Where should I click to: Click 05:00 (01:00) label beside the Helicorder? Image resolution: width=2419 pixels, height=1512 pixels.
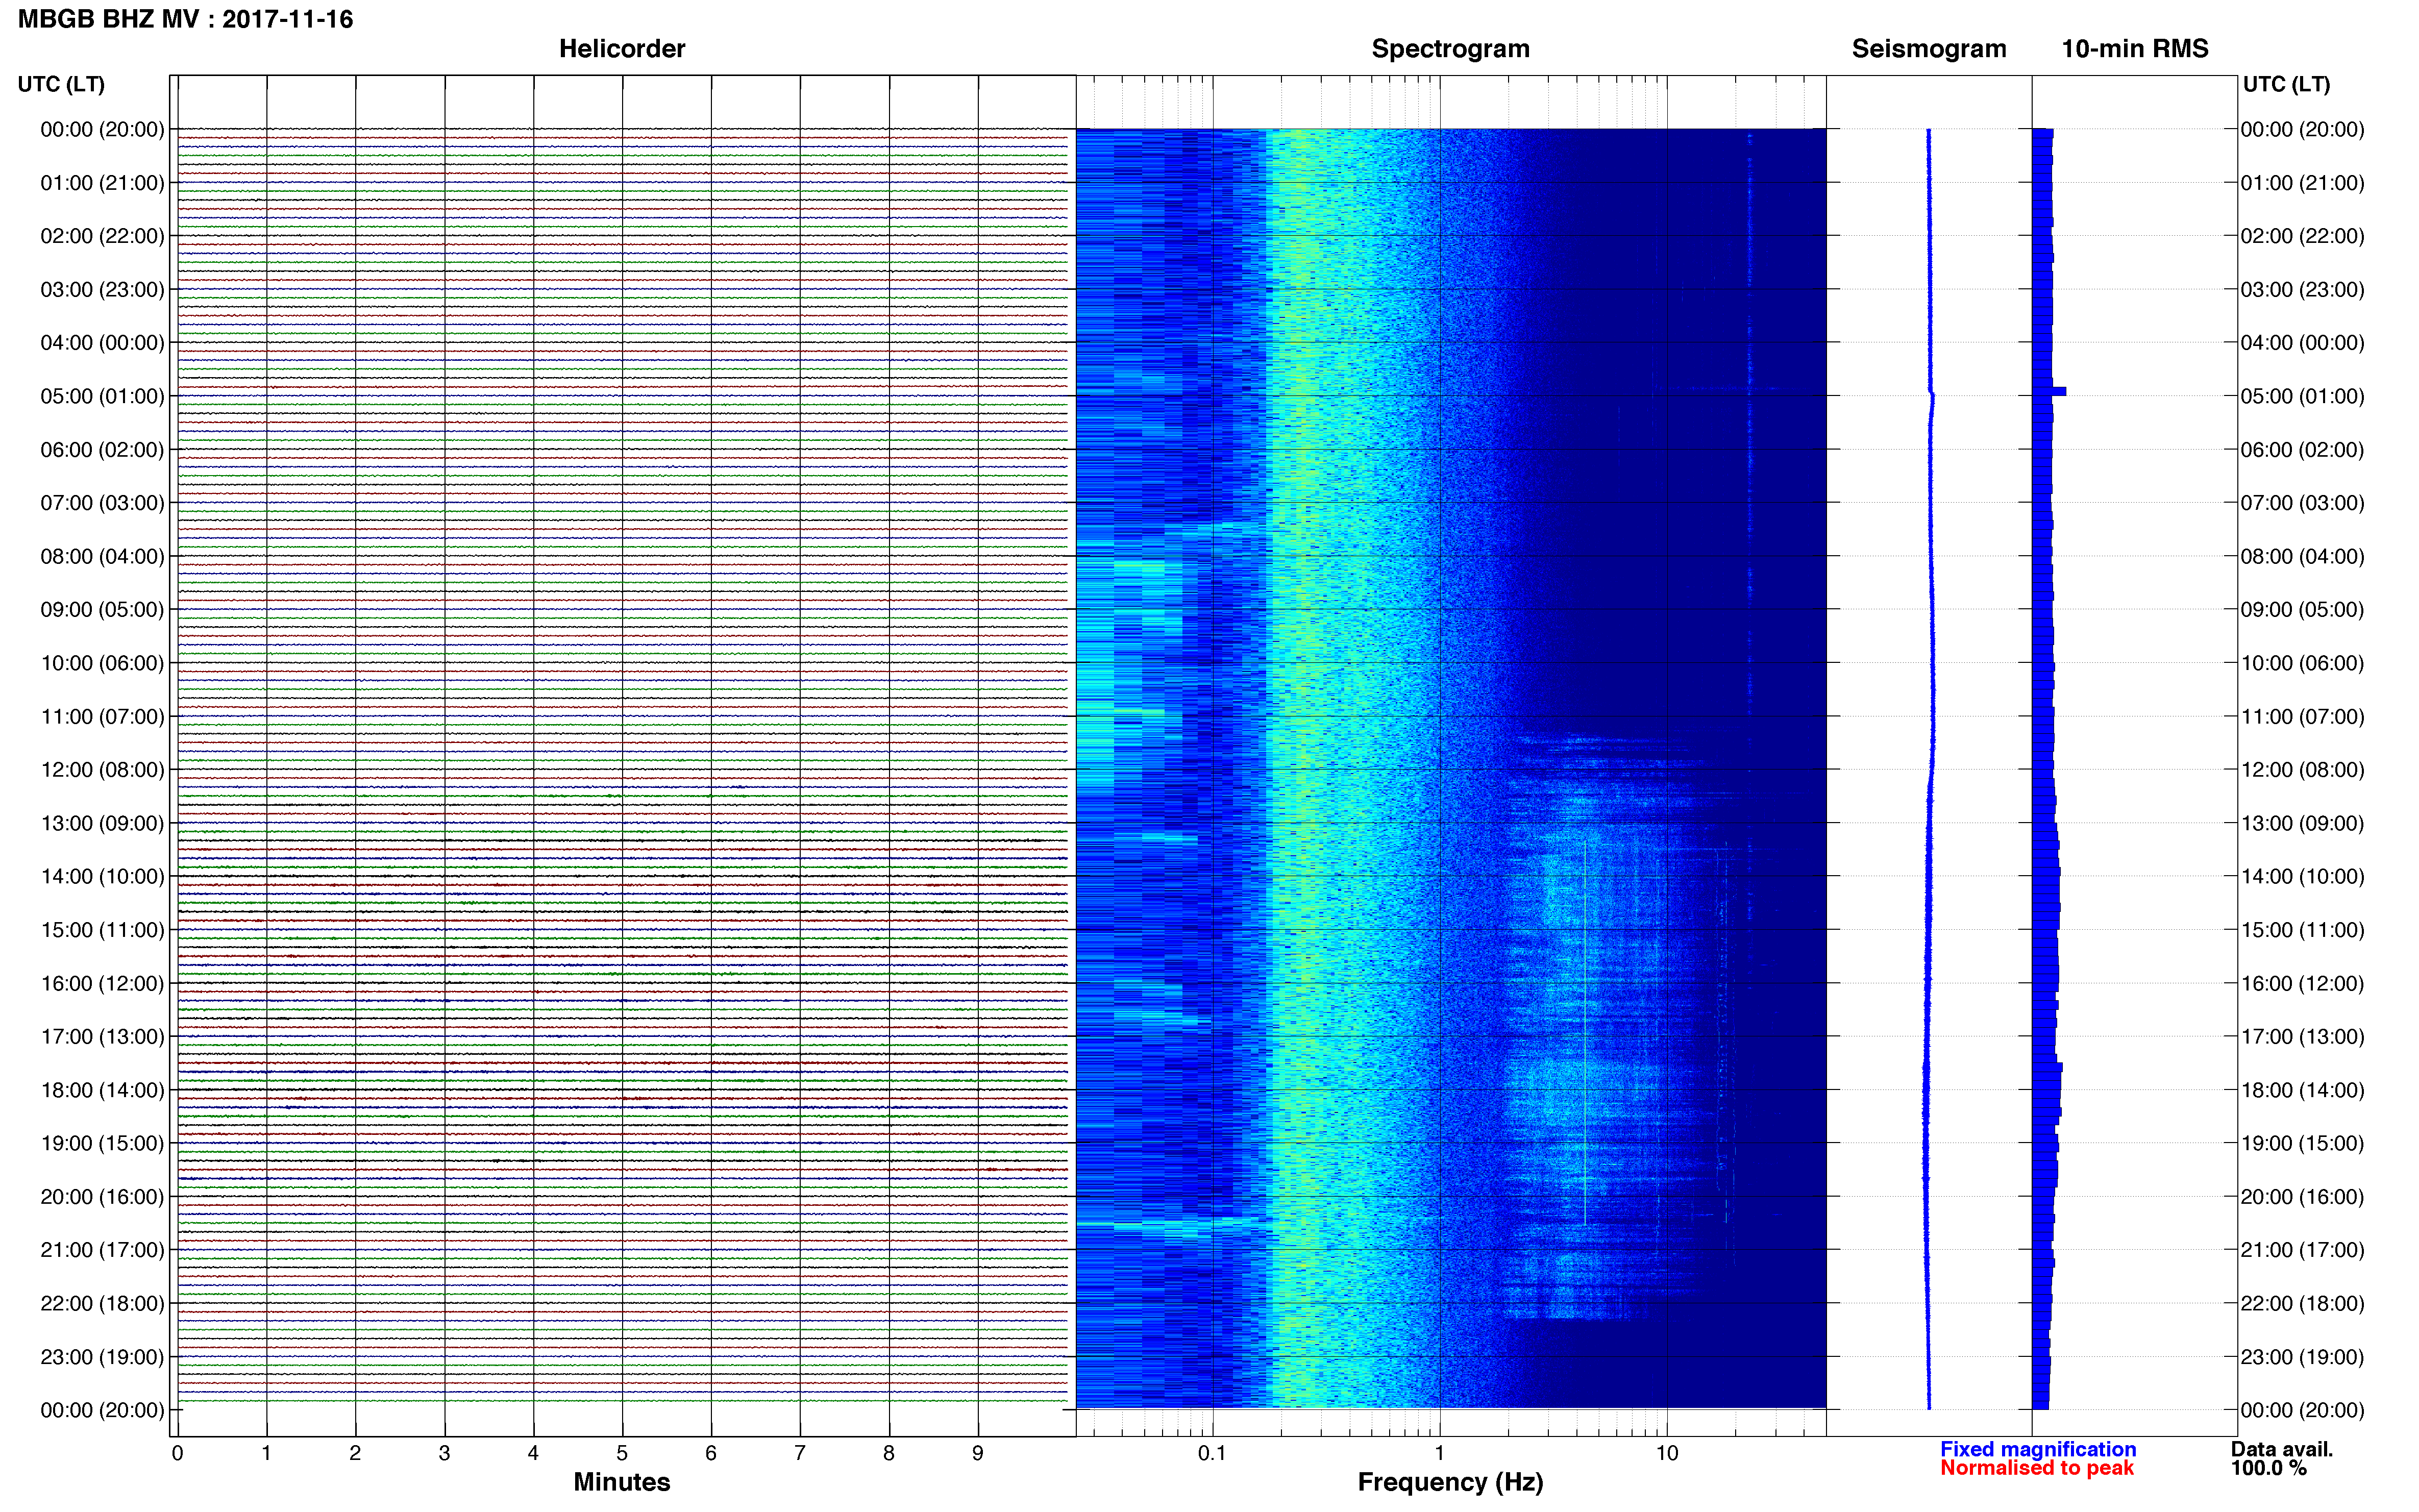[x=102, y=396]
